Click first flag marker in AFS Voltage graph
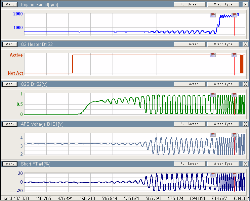This screenshot has width=250, height=201. coord(213,135)
